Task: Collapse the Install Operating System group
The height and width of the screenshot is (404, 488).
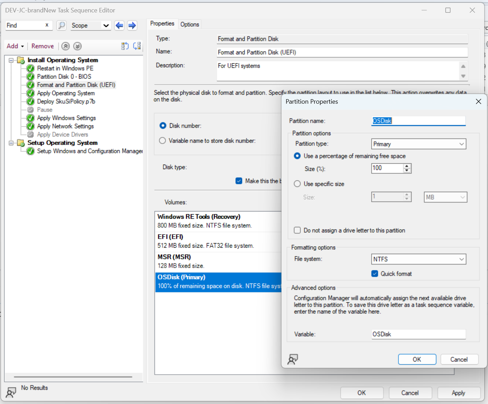Action: pos(11,60)
